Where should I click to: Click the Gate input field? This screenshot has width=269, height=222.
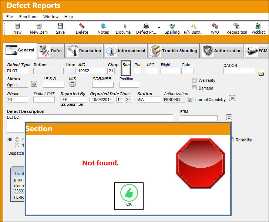pyautogui.click(x=188, y=71)
